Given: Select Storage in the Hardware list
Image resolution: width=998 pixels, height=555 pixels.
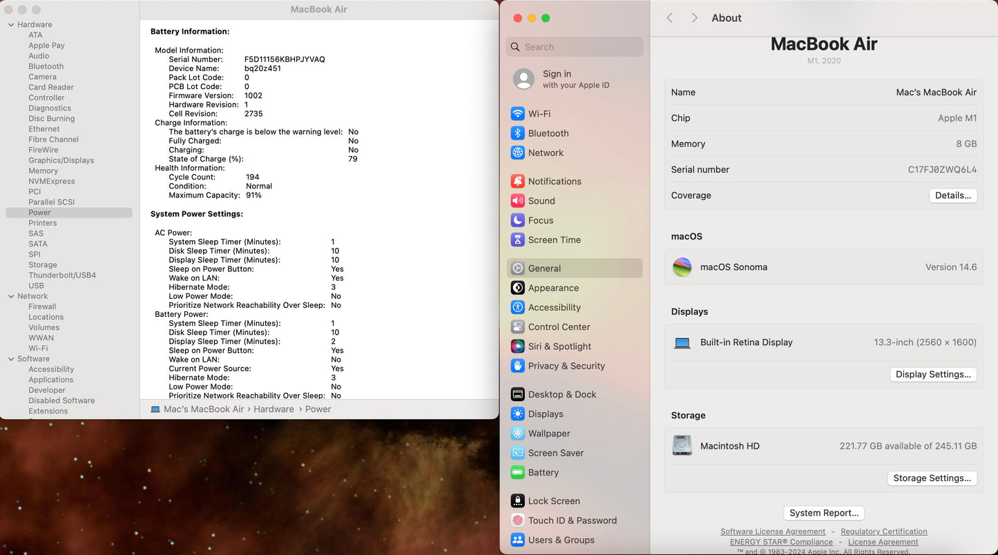Looking at the screenshot, I should click(x=43, y=265).
